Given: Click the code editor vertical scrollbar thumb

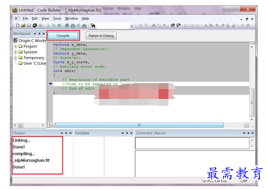Looking at the screenshot, I should 252,102.
